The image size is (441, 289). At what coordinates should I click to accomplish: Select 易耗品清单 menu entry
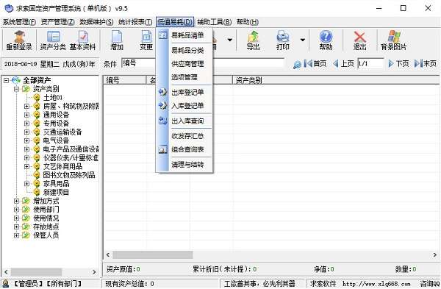pyautogui.click(x=184, y=35)
